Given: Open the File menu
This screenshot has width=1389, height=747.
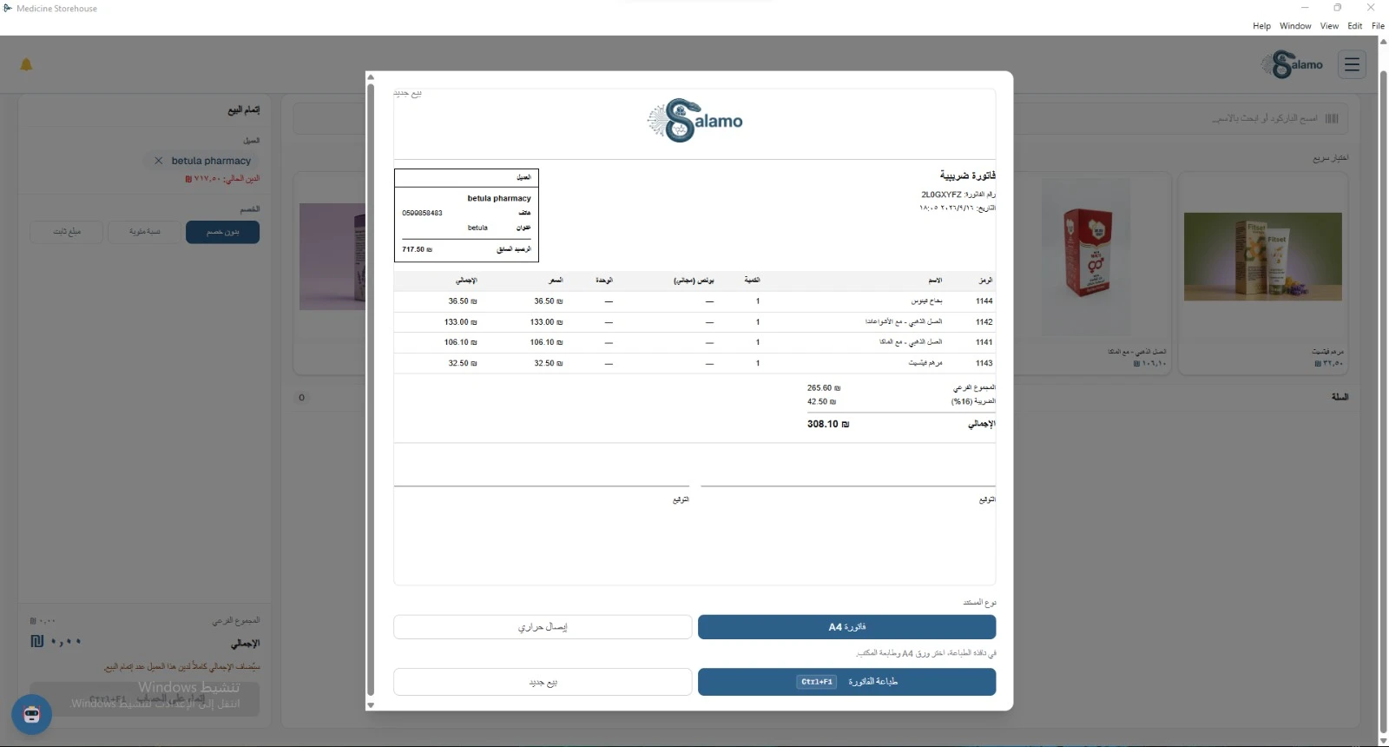Looking at the screenshot, I should click(x=1378, y=26).
